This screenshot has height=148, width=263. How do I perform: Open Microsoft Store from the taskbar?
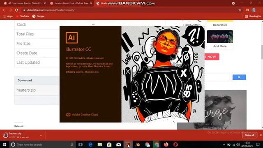[109, 144]
